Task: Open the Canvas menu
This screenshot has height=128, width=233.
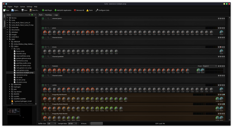Action: pos(23,6)
